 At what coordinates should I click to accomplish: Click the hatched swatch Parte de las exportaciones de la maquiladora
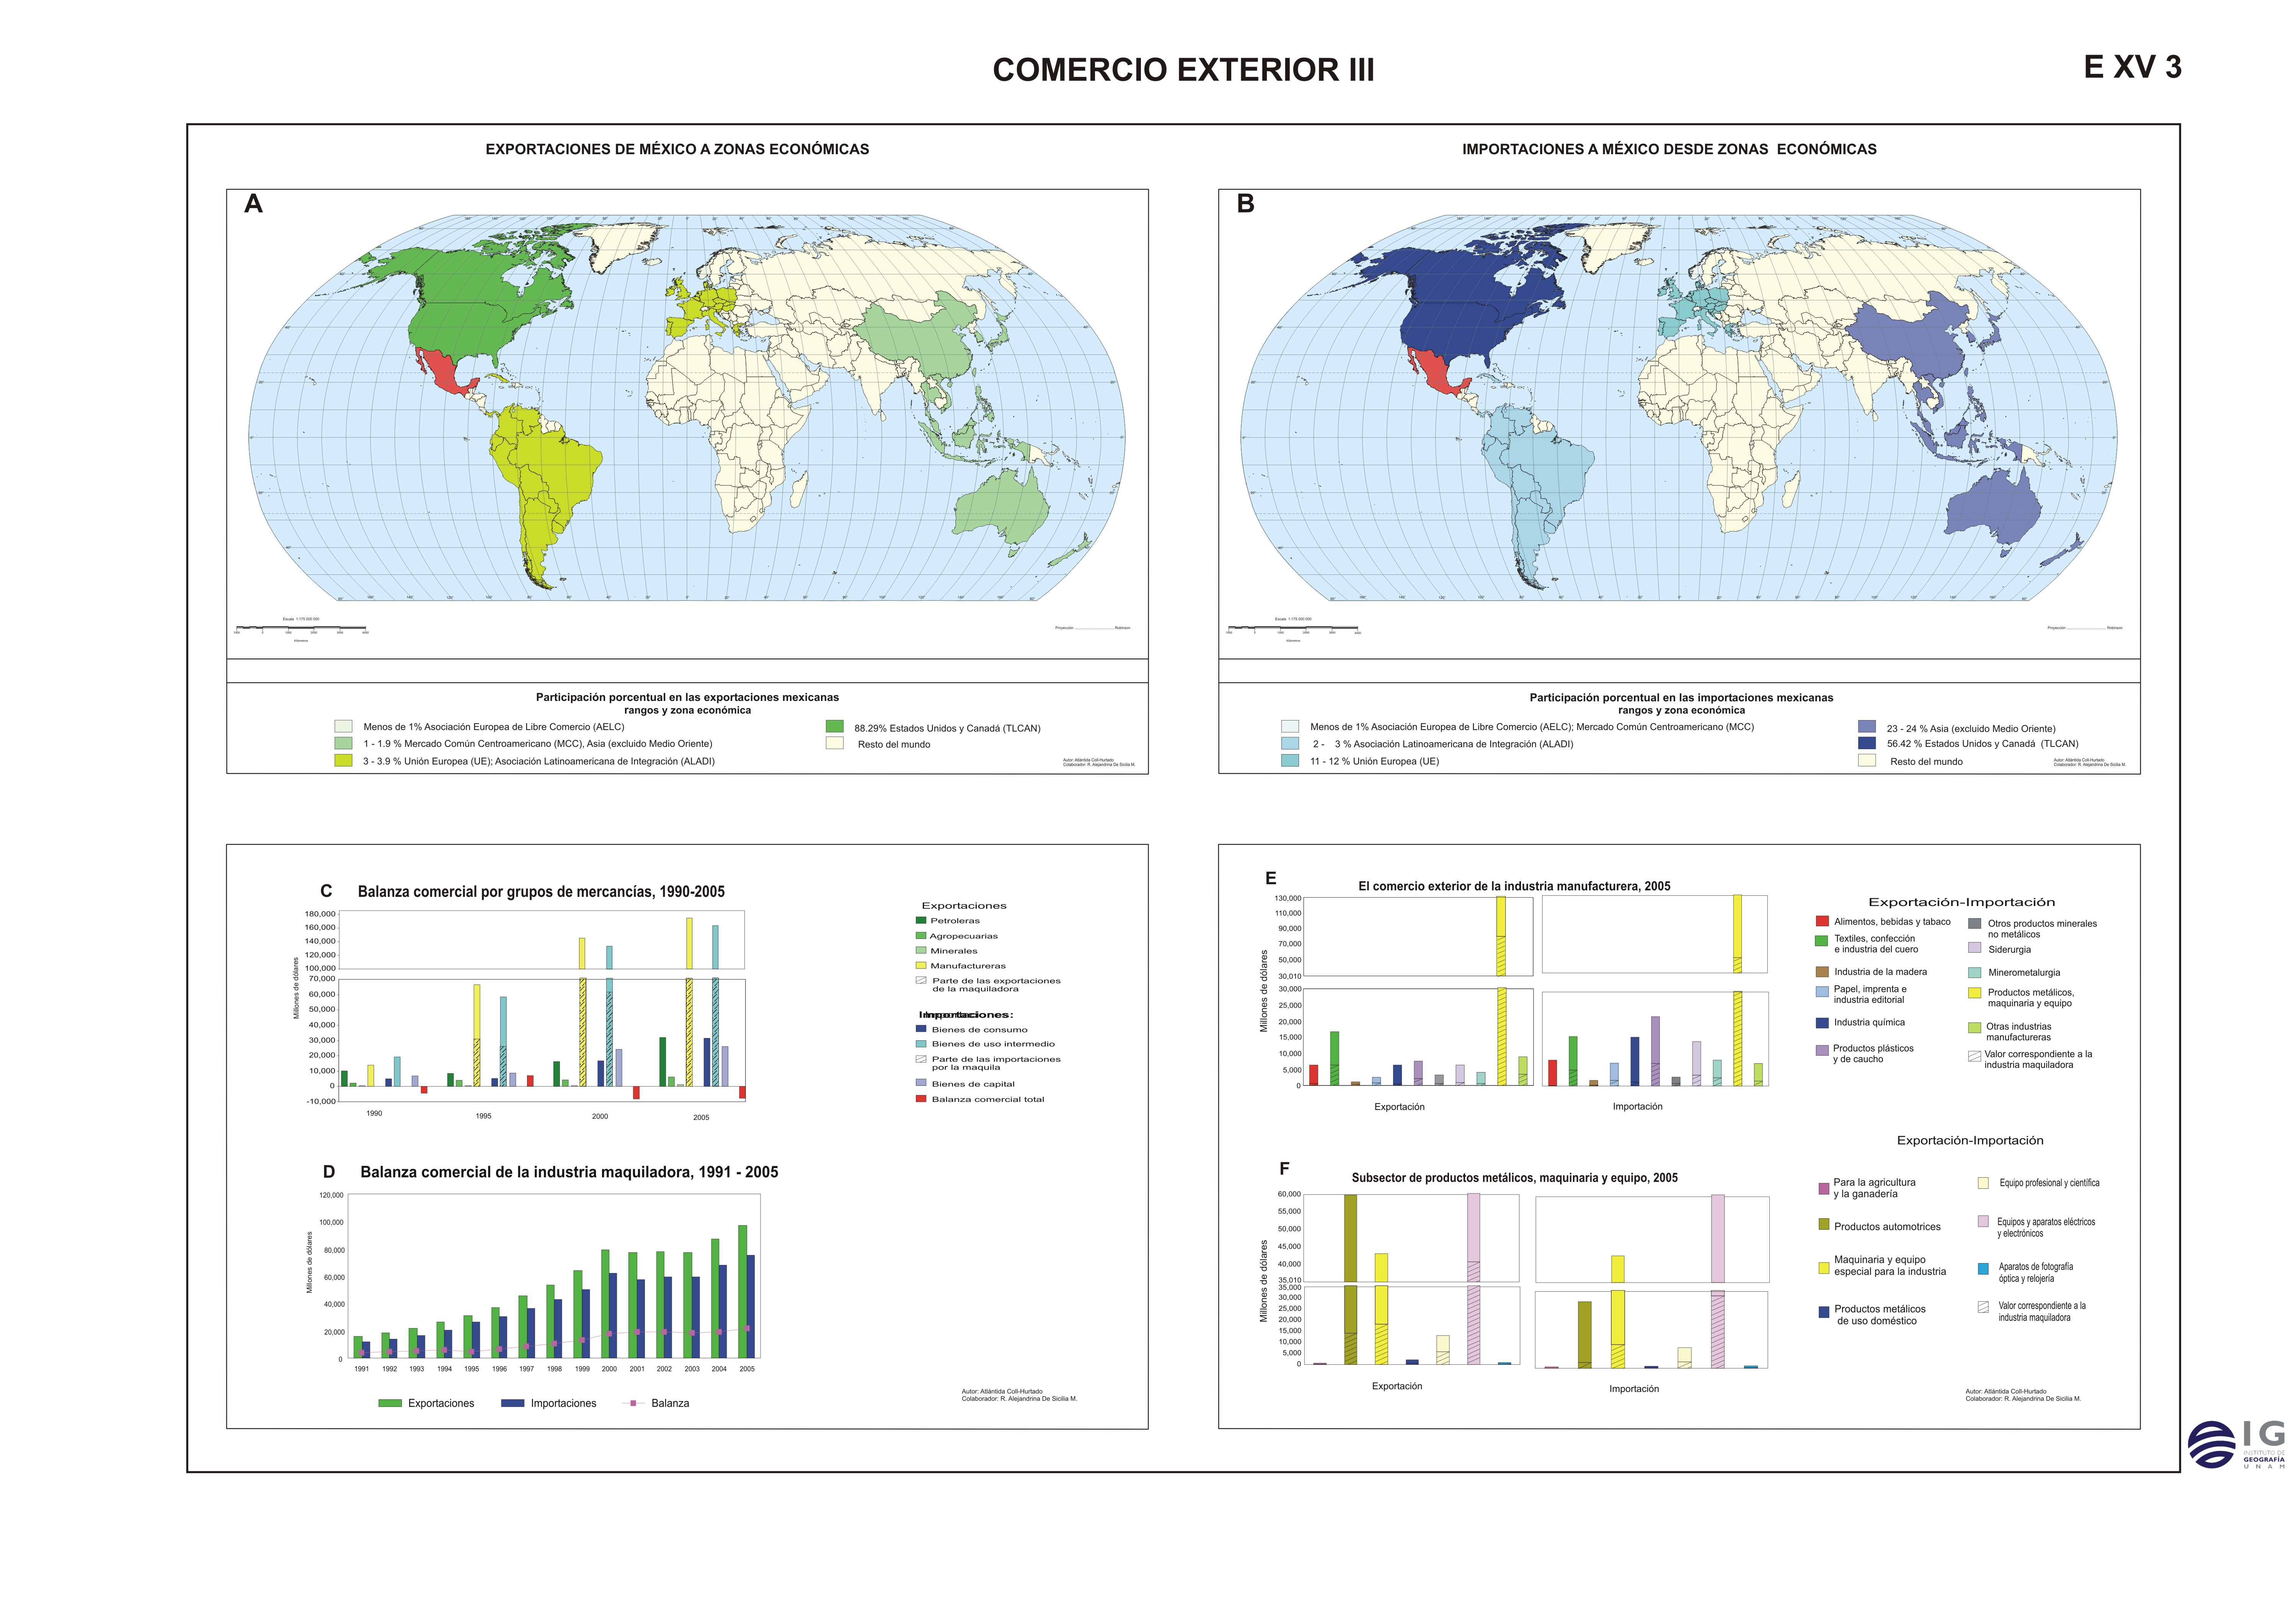pyautogui.click(x=921, y=980)
